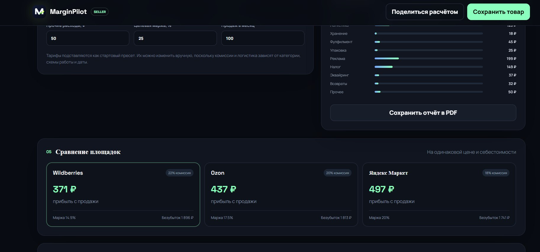Click the SELLER badge next to MarginPilot
540x252 pixels.
click(x=100, y=12)
